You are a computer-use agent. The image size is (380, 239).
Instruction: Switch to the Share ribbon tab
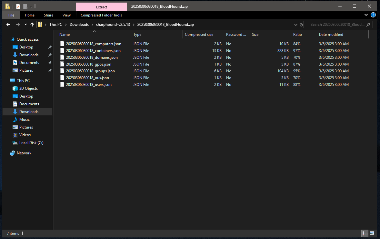(48, 15)
